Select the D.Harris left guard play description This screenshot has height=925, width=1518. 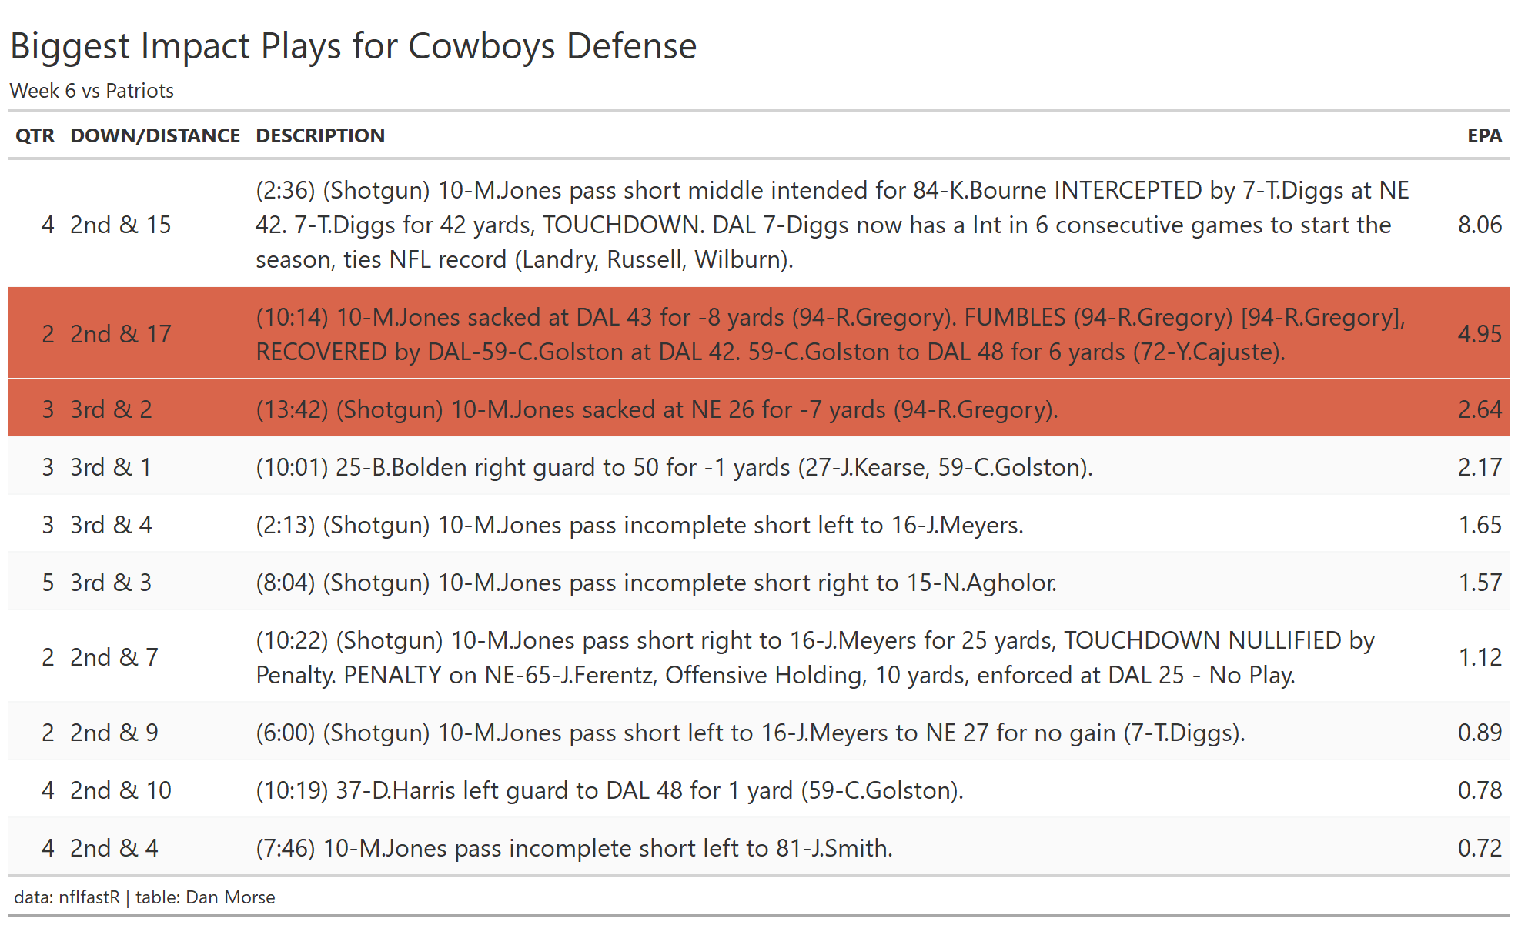pos(610,790)
